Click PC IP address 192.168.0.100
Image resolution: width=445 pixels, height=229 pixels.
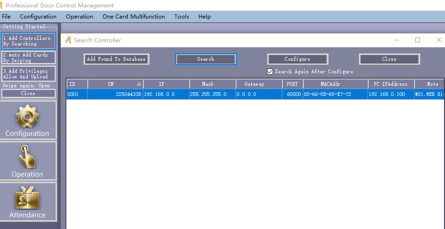[391, 94]
